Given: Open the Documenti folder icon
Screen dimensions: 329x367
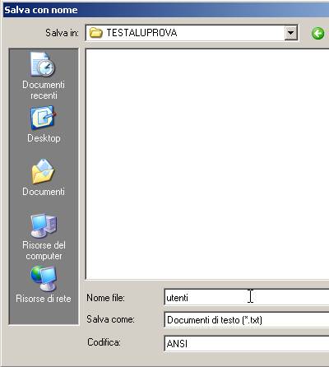Looking at the screenshot, I should pos(43,171).
